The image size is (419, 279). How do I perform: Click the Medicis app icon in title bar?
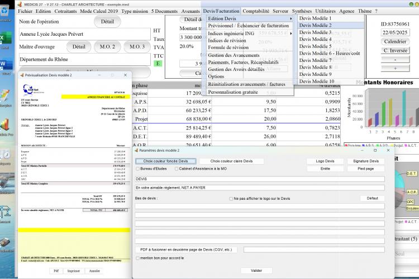tap(19, 4)
